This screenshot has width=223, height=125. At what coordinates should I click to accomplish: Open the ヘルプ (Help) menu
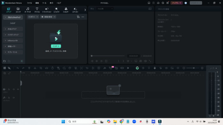(59, 3)
